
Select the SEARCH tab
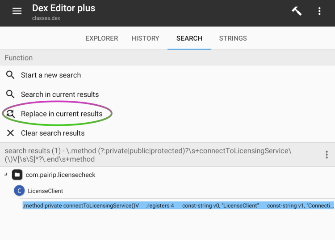[189, 39]
